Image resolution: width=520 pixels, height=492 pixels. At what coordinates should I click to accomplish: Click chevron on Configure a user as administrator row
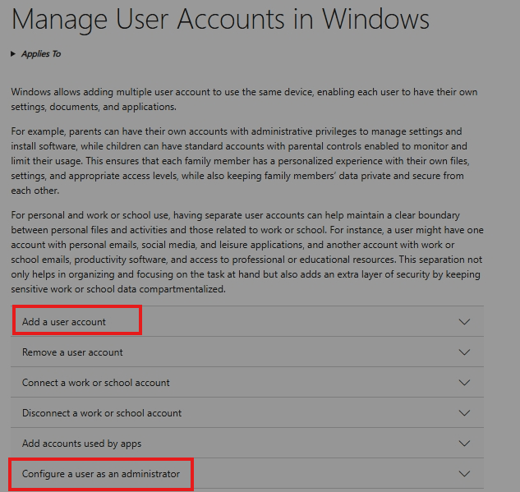[464, 474]
